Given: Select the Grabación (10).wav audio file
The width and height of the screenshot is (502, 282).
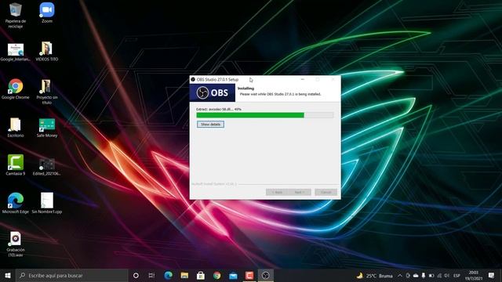Looking at the screenshot, I should tap(16, 244).
